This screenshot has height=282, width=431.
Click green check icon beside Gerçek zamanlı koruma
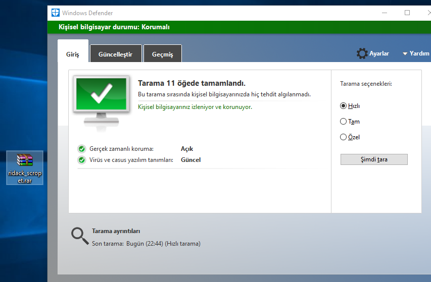click(x=82, y=149)
